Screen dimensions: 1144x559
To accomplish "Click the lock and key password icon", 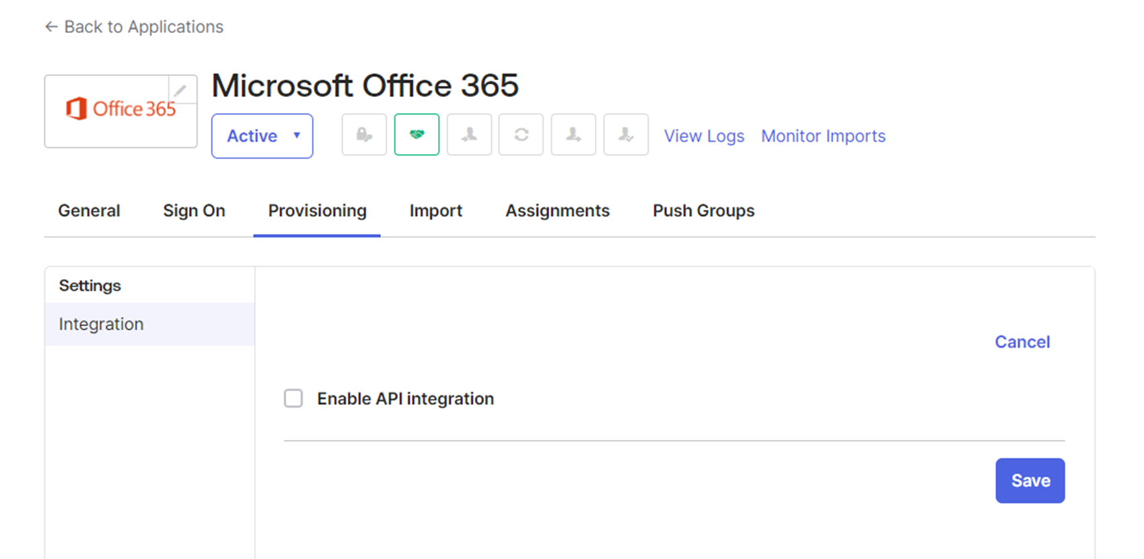I will (x=364, y=135).
